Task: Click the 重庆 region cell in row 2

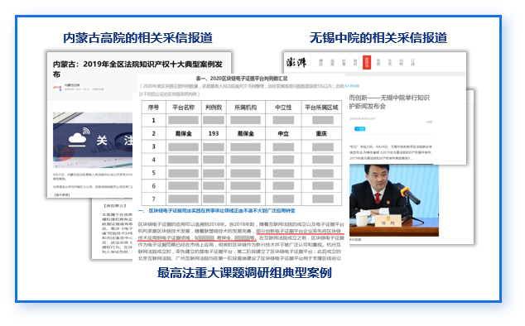Action: [321, 133]
